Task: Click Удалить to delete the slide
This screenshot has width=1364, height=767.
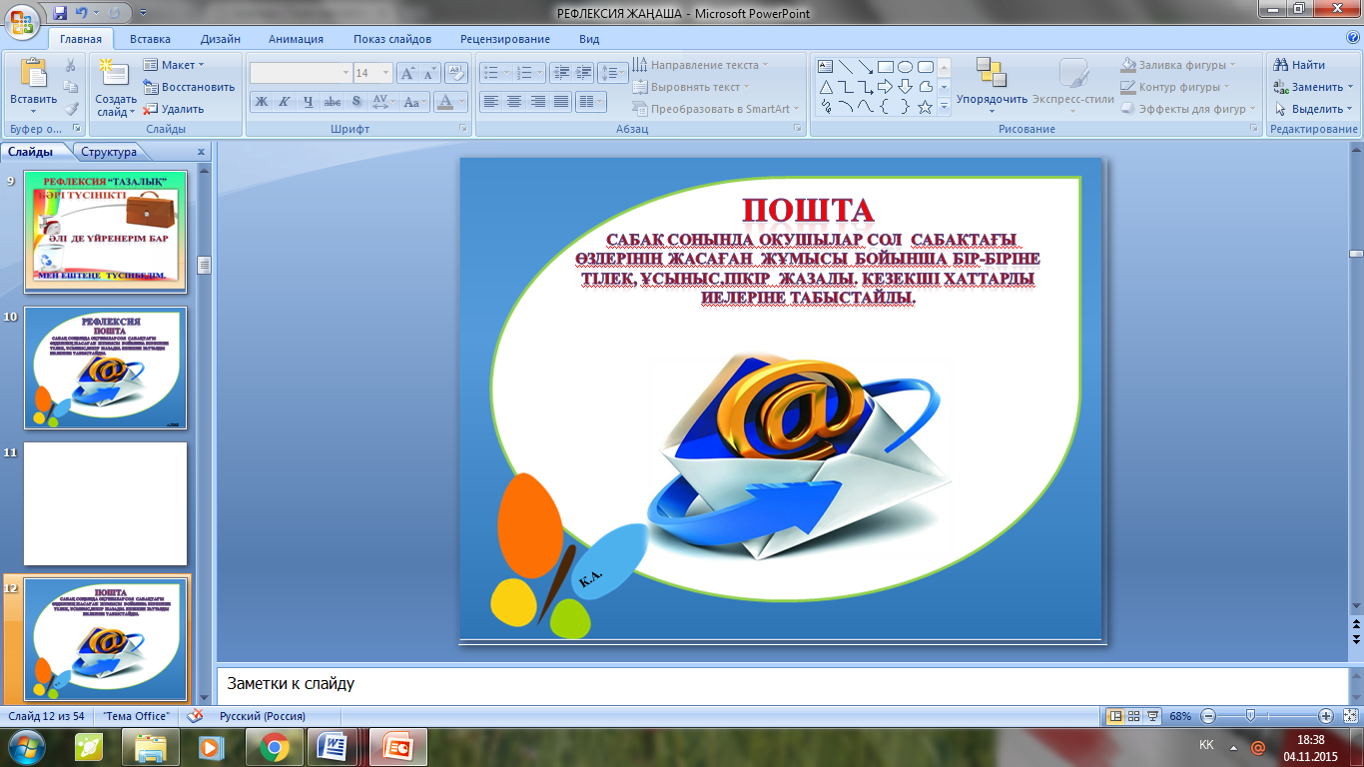Action: click(175, 109)
